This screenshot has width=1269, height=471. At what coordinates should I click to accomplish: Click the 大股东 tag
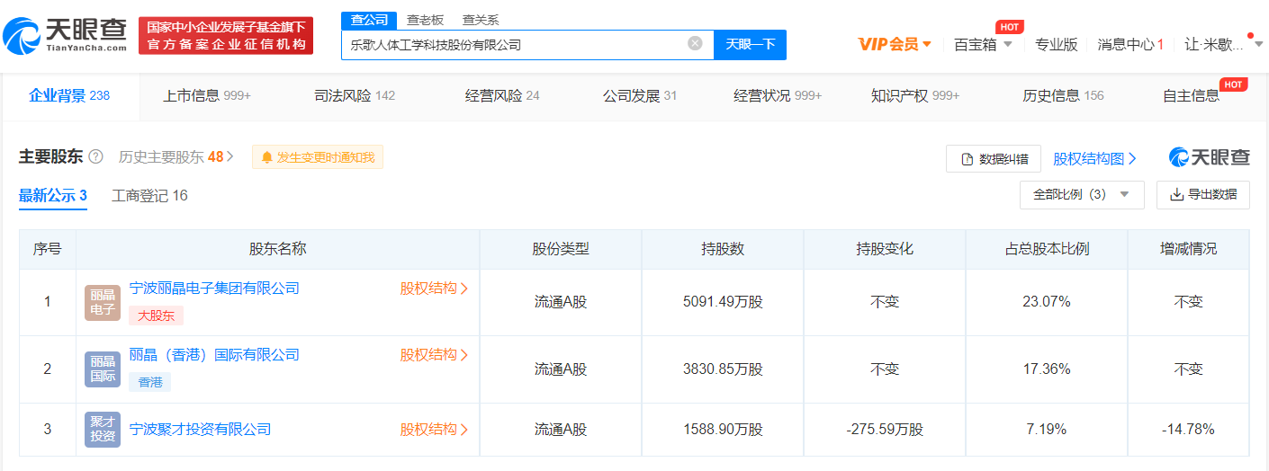coord(157,315)
